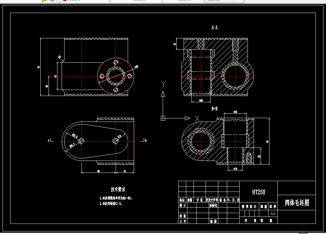Click the right A section cut marker
Viewport: 326px width, 234px height.
pyautogui.click(x=143, y=140)
